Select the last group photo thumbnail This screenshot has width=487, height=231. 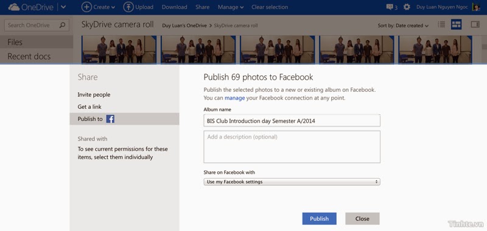coord(435,50)
